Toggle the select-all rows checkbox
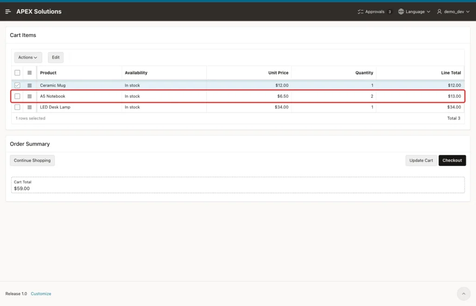The width and height of the screenshot is (476, 306). click(17, 73)
